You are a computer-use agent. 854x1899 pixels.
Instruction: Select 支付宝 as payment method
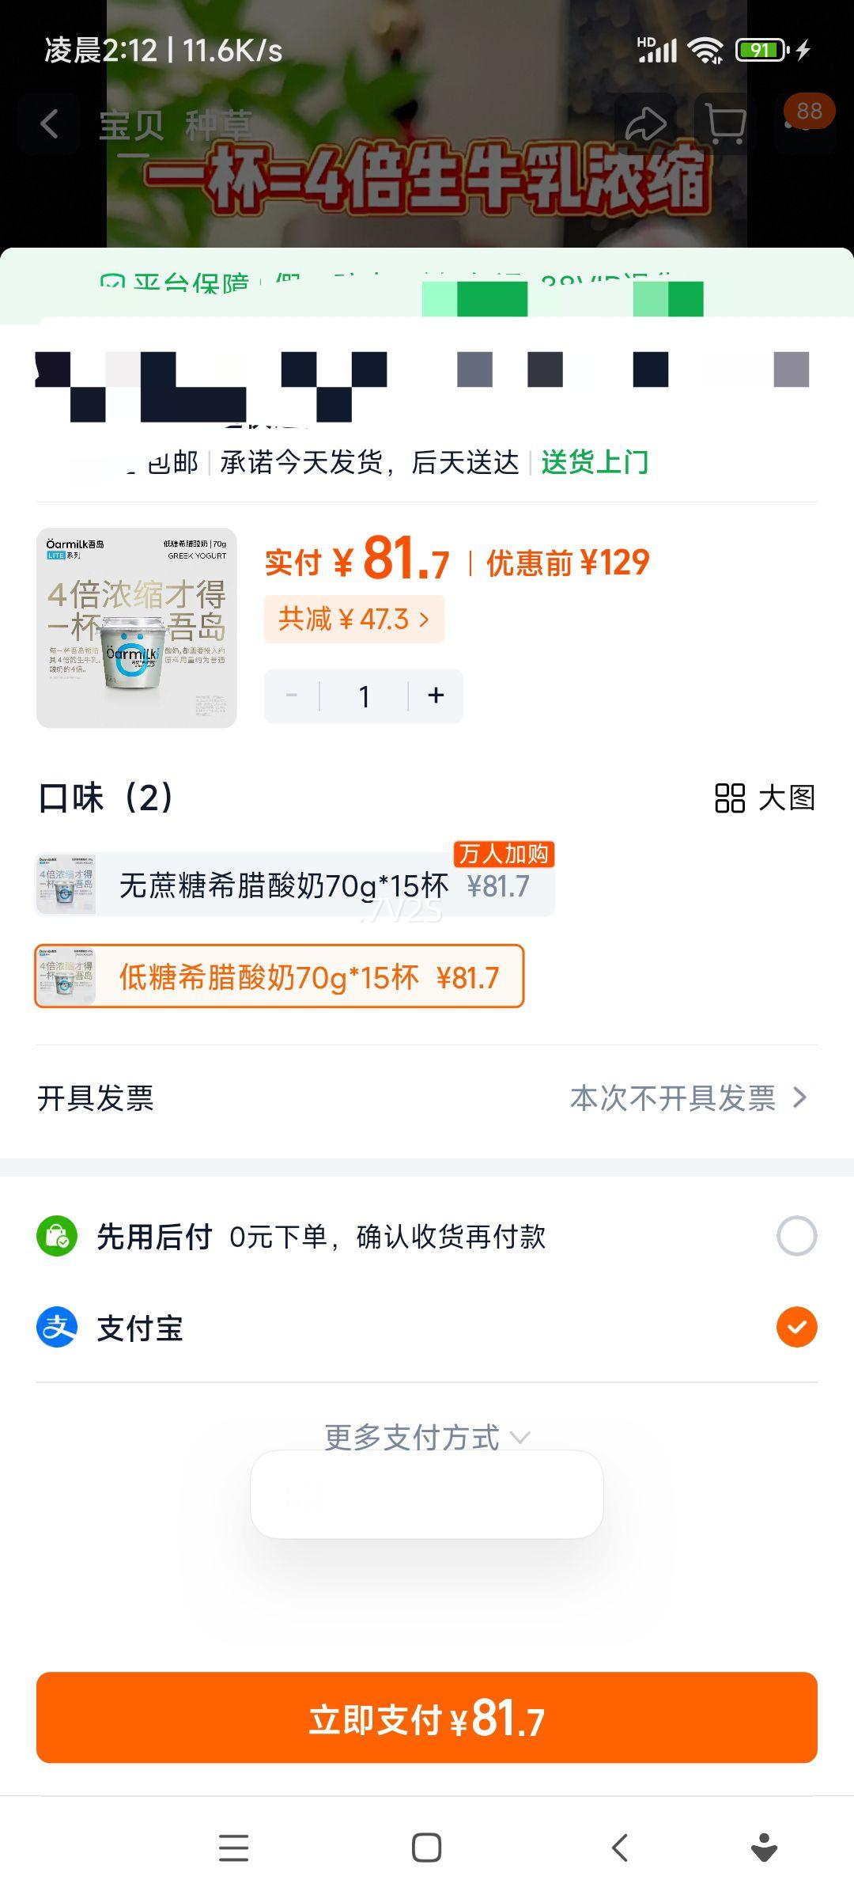pos(798,1329)
